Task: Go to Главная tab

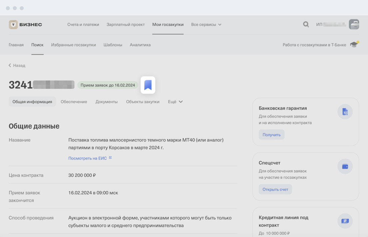Action: [x=16, y=45]
